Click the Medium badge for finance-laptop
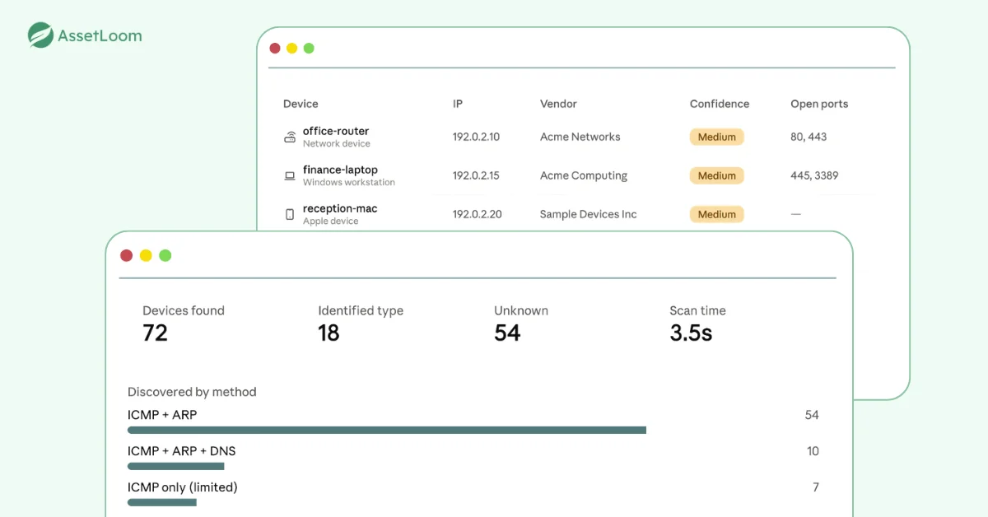Viewport: 988px width, 517px height. pos(717,175)
